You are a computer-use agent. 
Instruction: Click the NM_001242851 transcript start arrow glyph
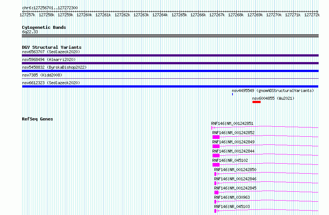[x=213, y=127]
